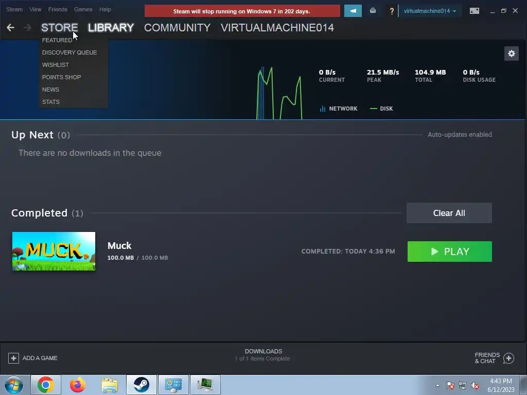527x395 pixels.
Task: Click the Windows 7 warning banner
Action: point(242,11)
